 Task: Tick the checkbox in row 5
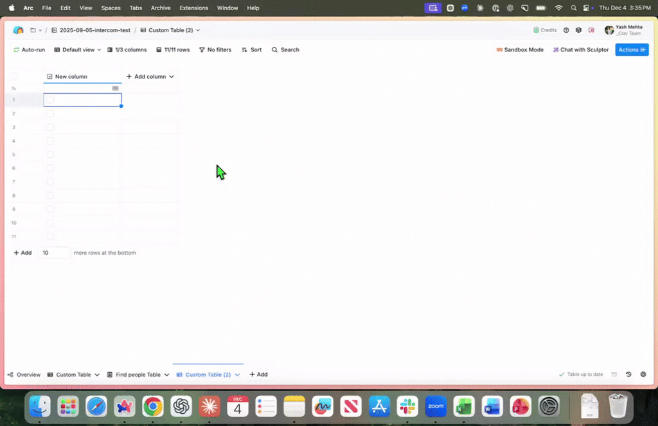(50, 155)
